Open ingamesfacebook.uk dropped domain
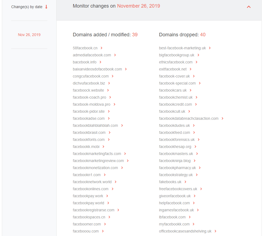265x236 pixels. (x=176, y=210)
